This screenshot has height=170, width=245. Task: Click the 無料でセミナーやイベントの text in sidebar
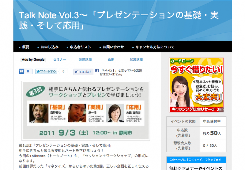click(x=196, y=168)
